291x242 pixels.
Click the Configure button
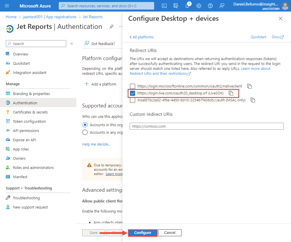[x=143, y=233]
